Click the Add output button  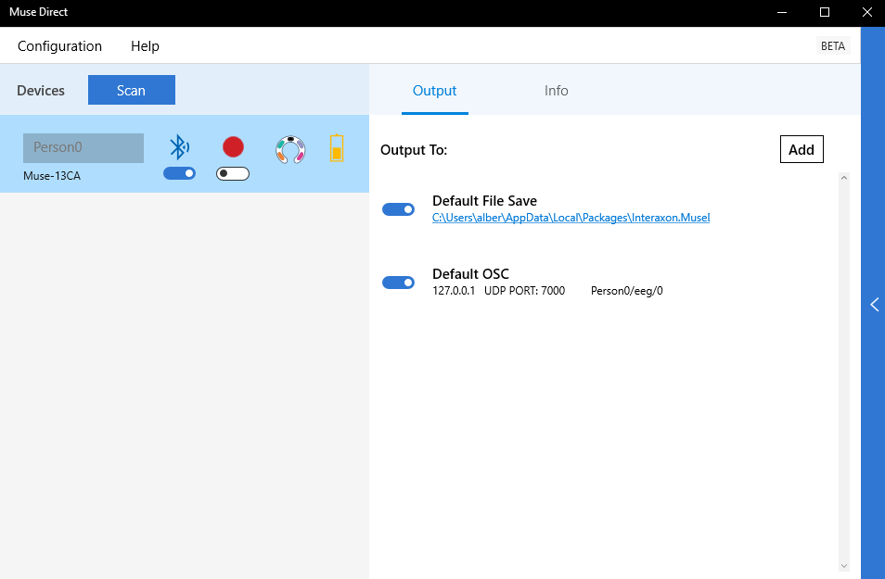(802, 149)
